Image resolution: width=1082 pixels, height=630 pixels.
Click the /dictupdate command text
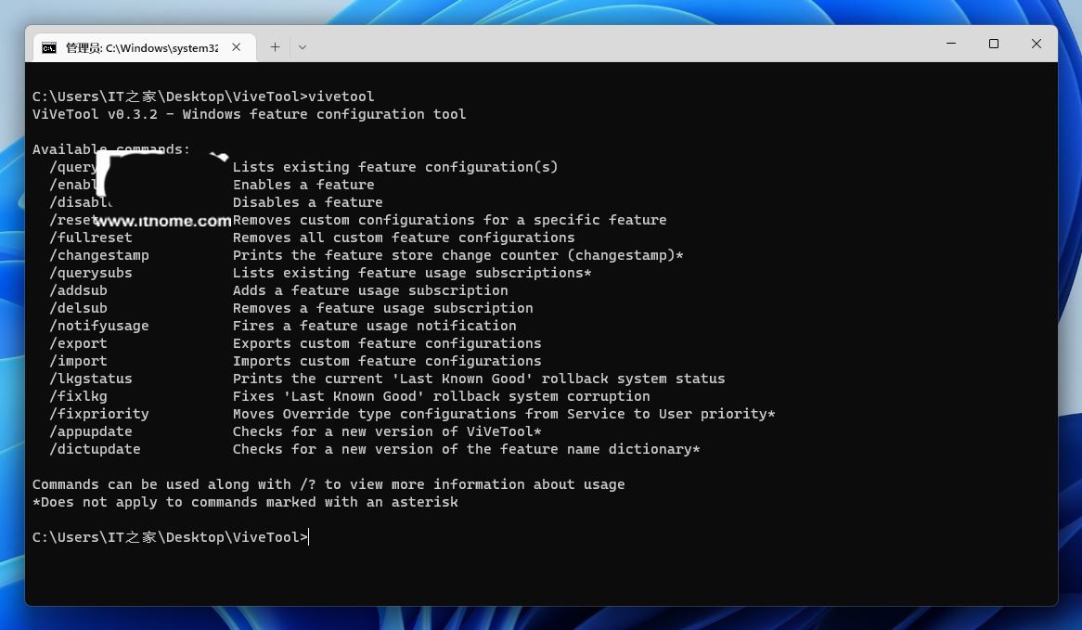95,449
